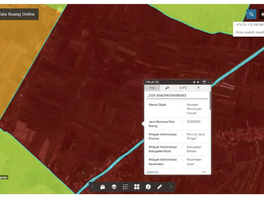Open the Layer List stack icon

[x=114, y=187]
